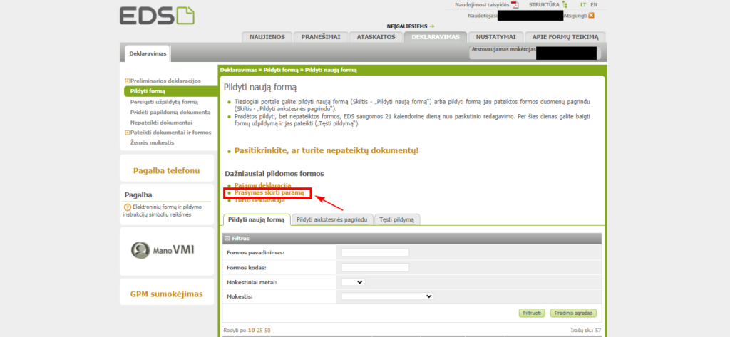This screenshot has height=337, width=730.
Task: Open Nepateikti dokumentai in sidebar
Action: [161, 123]
